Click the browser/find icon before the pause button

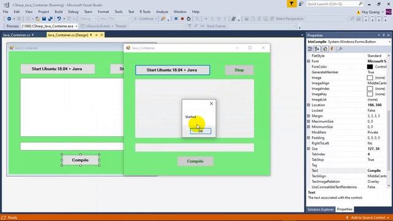tap(163, 19)
